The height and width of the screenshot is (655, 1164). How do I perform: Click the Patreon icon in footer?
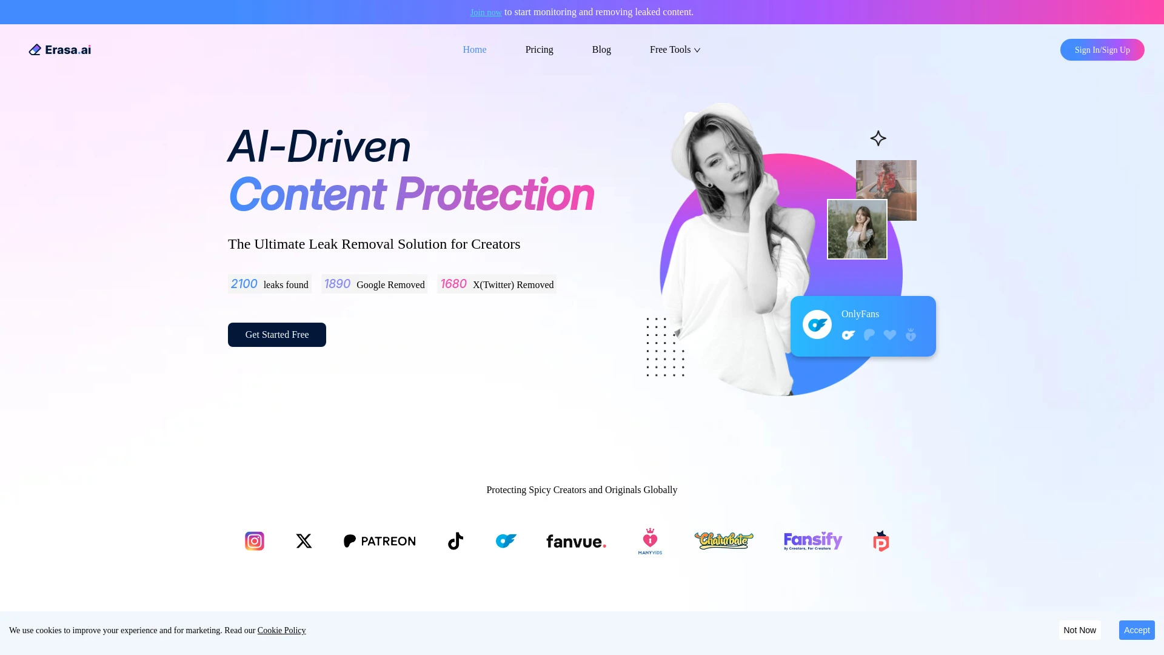click(x=380, y=540)
